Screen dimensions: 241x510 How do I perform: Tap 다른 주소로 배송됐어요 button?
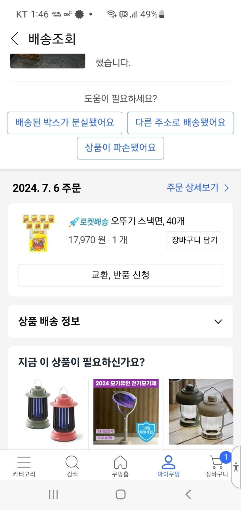tap(180, 123)
